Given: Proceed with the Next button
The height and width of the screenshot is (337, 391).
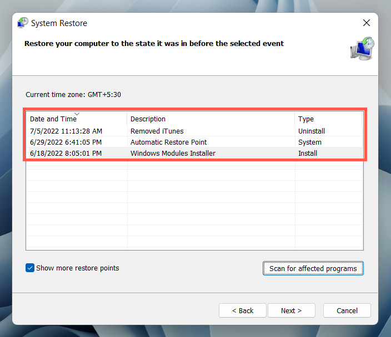Looking at the screenshot, I should [292, 310].
